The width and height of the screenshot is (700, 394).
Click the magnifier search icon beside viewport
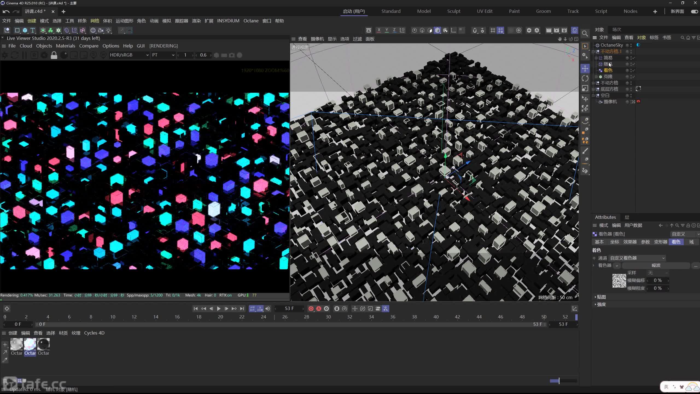(585, 33)
